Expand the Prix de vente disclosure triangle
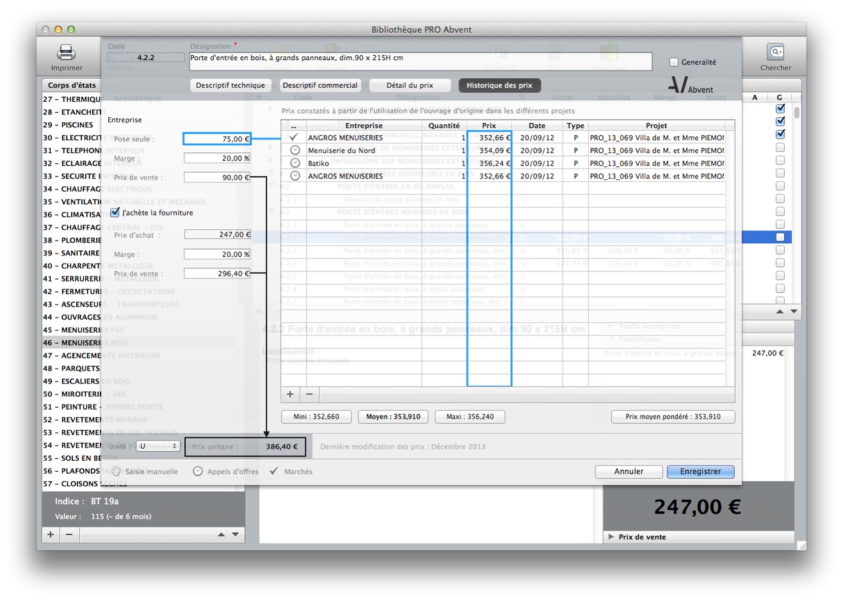The image size is (843, 601). pyautogui.click(x=611, y=537)
